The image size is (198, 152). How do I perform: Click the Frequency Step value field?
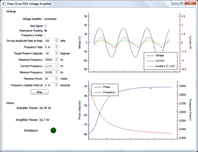[49, 47]
